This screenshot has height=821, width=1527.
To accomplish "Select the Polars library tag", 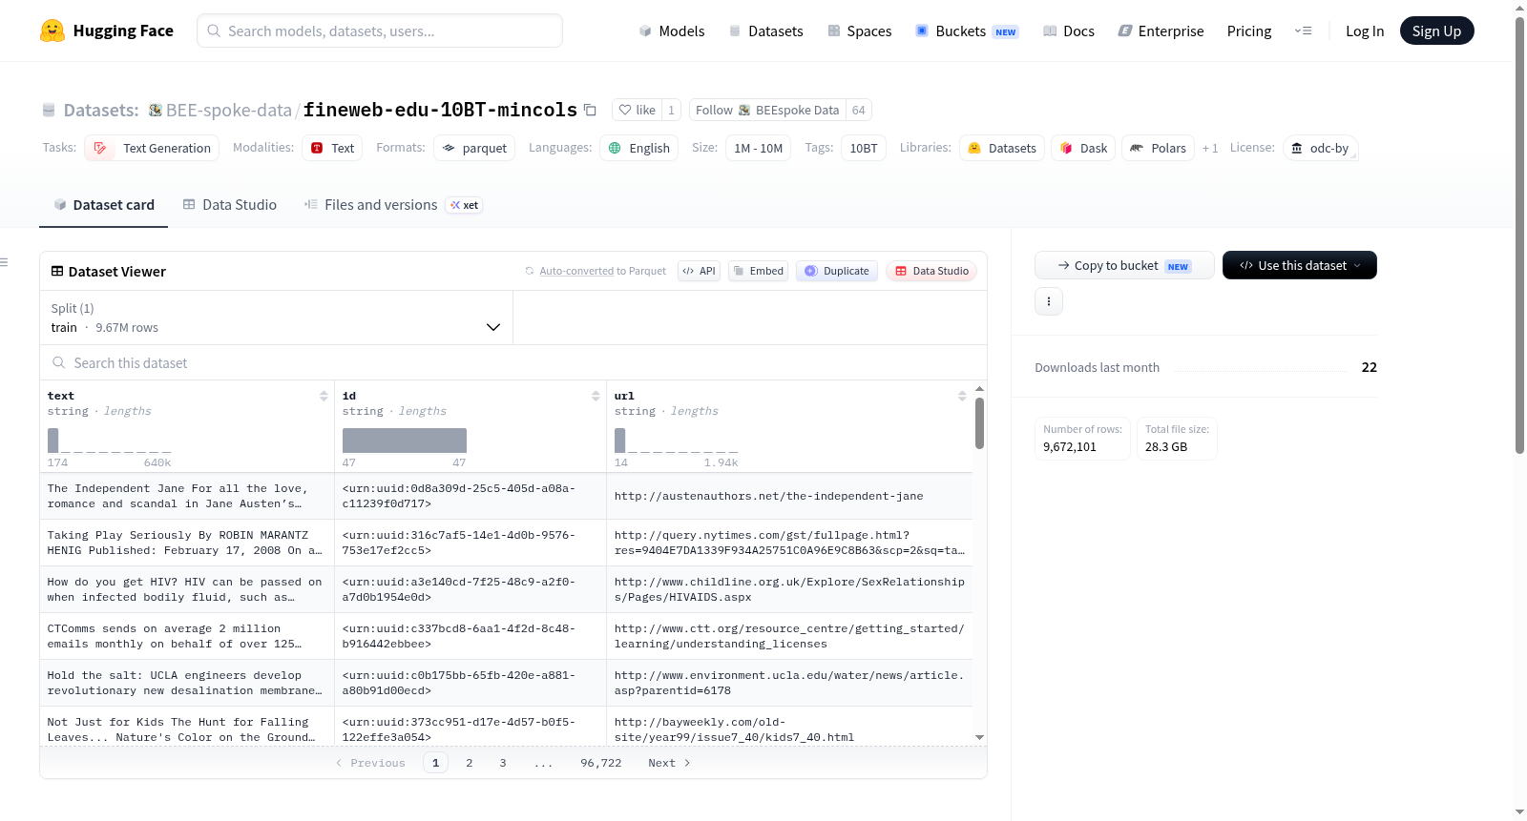I will 1158,148.
